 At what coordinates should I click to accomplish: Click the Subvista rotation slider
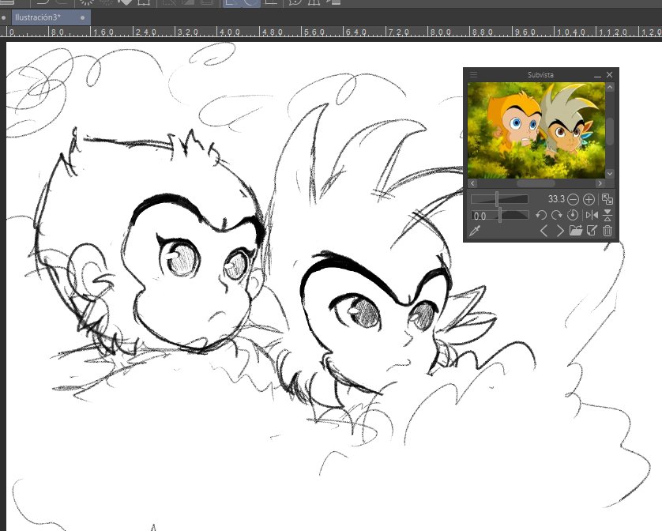(x=500, y=216)
